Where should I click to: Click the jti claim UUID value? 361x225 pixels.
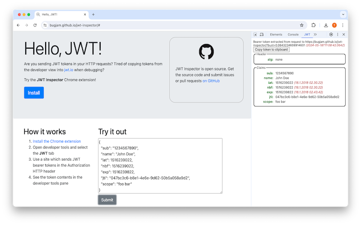click(307, 97)
